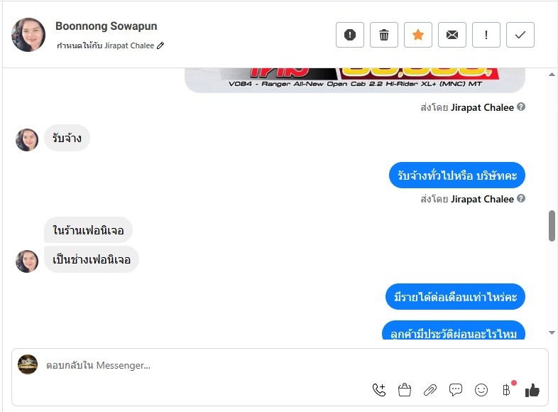
Task: Mark conversation as spam with exclamation circle icon
Action: click(x=350, y=35)
